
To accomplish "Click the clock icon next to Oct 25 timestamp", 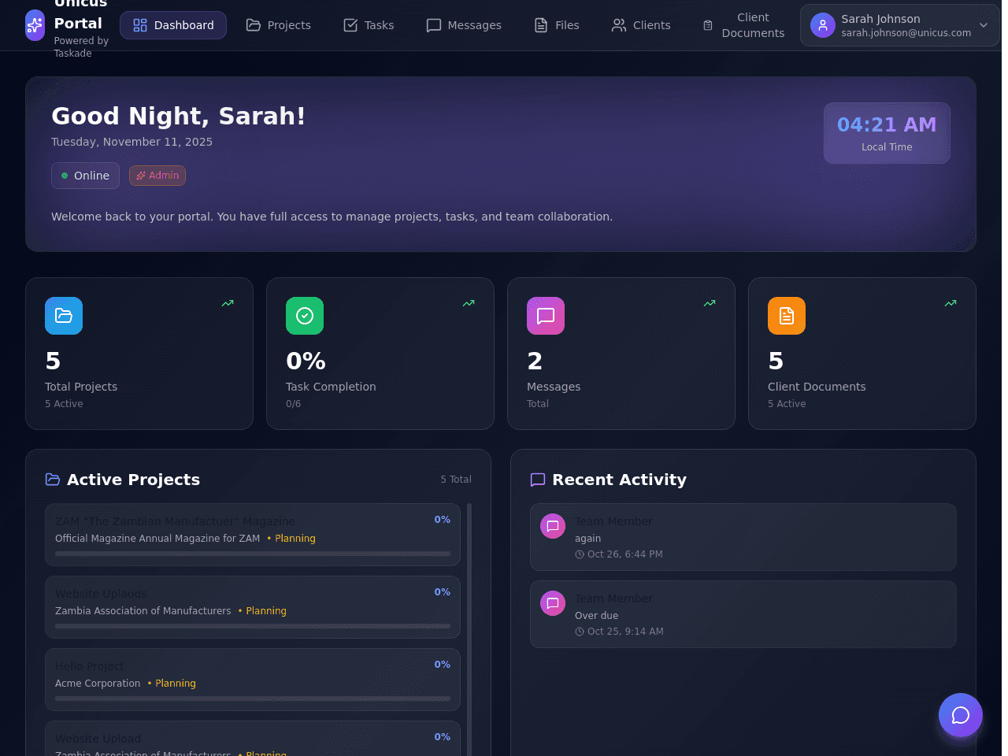I will 580,632.
